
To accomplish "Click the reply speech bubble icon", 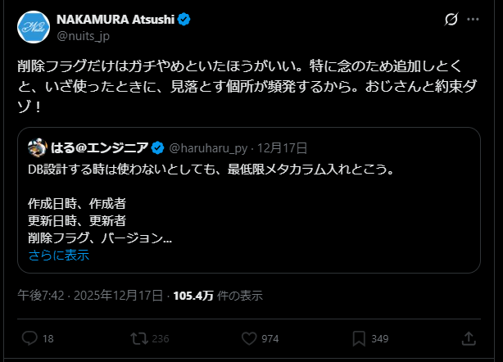I will pos(29,338).
